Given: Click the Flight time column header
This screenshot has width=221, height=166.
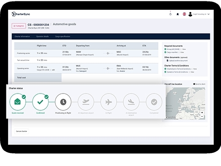Looking at the screenshot, I should [41, 46].
